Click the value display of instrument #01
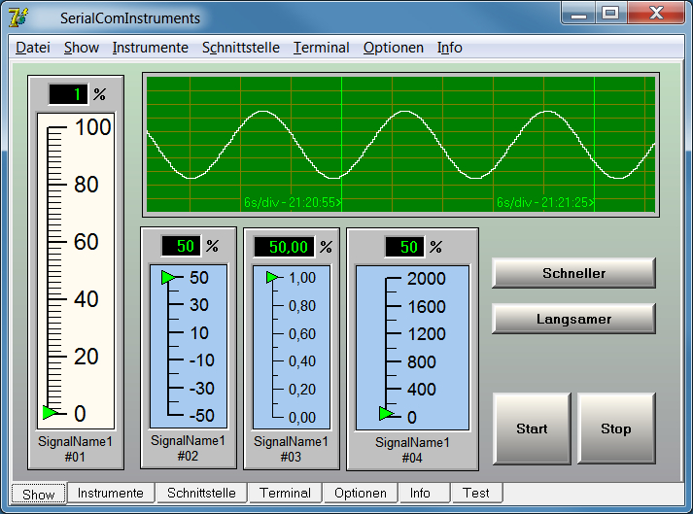 (x=68, y=94)
